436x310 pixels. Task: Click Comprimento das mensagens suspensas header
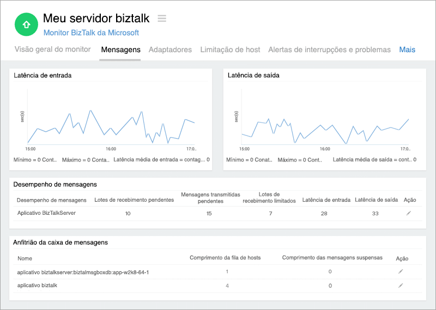(x=332, y=258)
